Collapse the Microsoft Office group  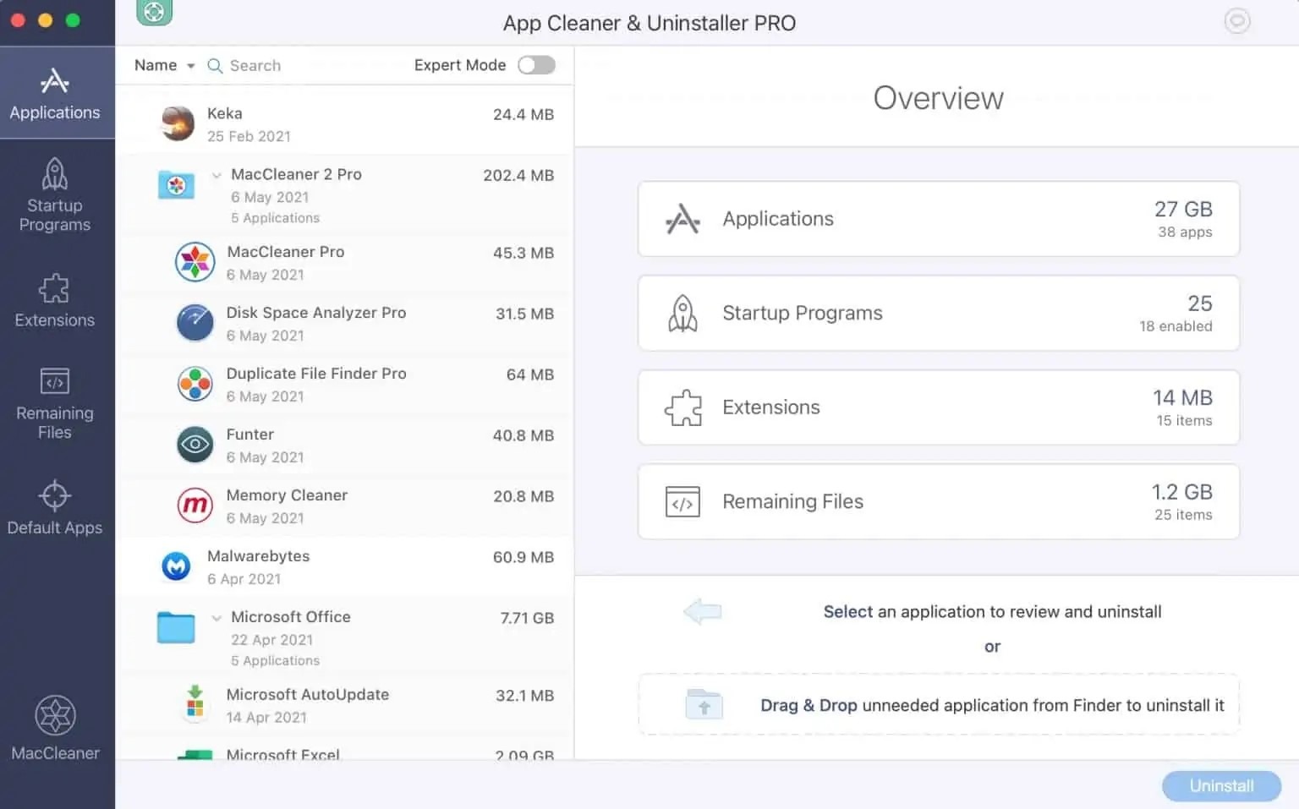click(x=216, y=618)
